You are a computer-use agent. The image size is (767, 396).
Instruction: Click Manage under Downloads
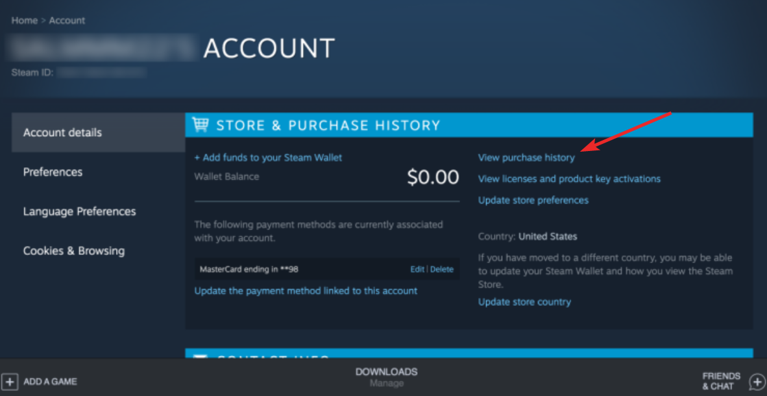pos(387,383)
